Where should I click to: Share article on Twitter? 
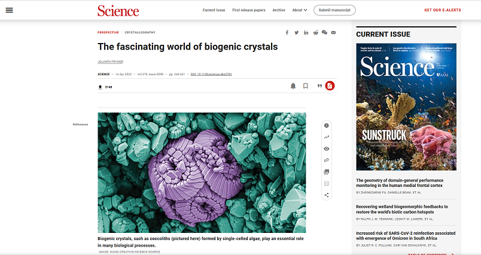click(x=296, y=32)
